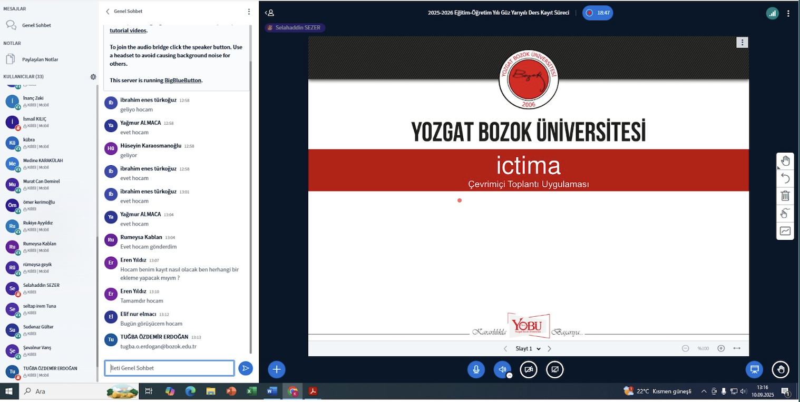The width and height of the screenshot is (800, 402).
Task: Toggle the speaker audio button
Action: pyautogui.click(x=502, y=369)
